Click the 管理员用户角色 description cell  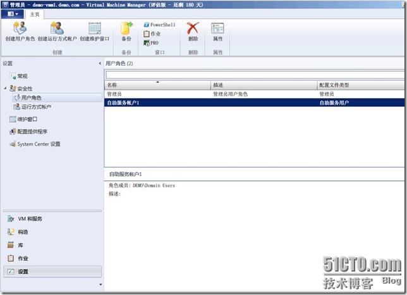(230, 94)
